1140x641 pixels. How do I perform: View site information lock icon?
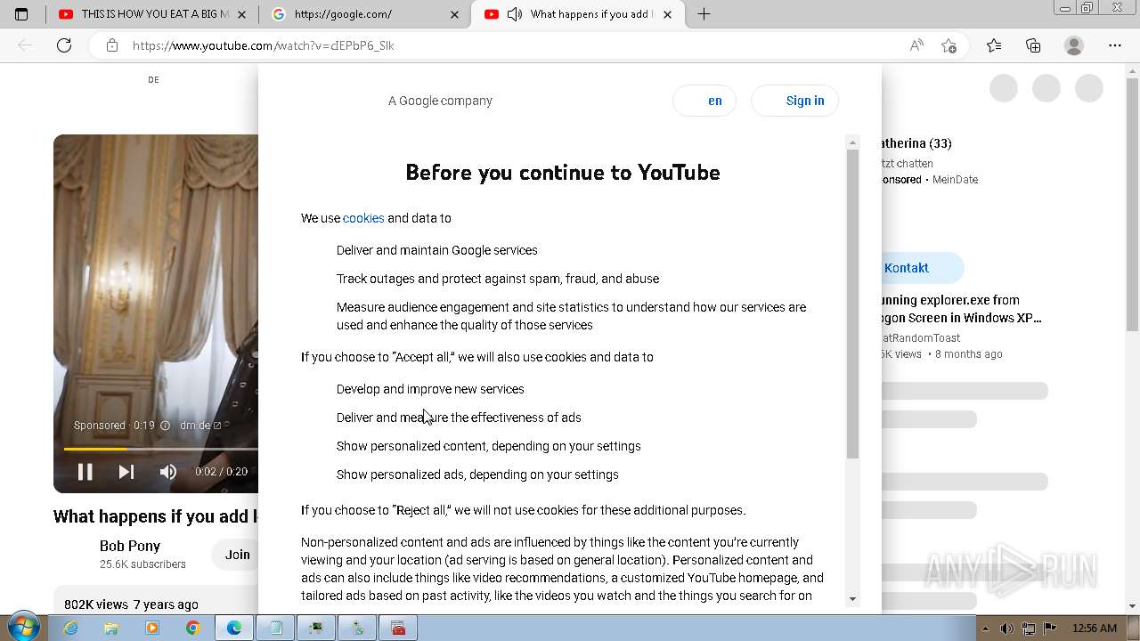point(111,45)
